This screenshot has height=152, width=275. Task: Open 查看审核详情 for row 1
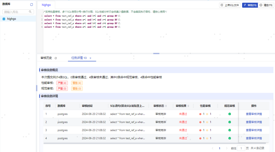254,114
